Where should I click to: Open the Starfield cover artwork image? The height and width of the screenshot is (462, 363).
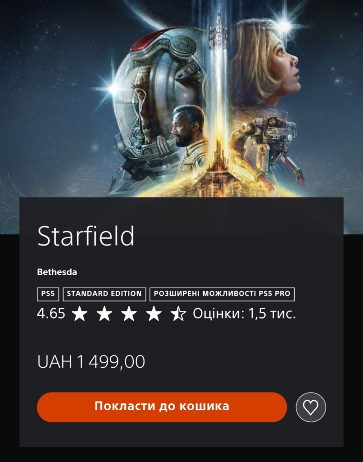181,99
